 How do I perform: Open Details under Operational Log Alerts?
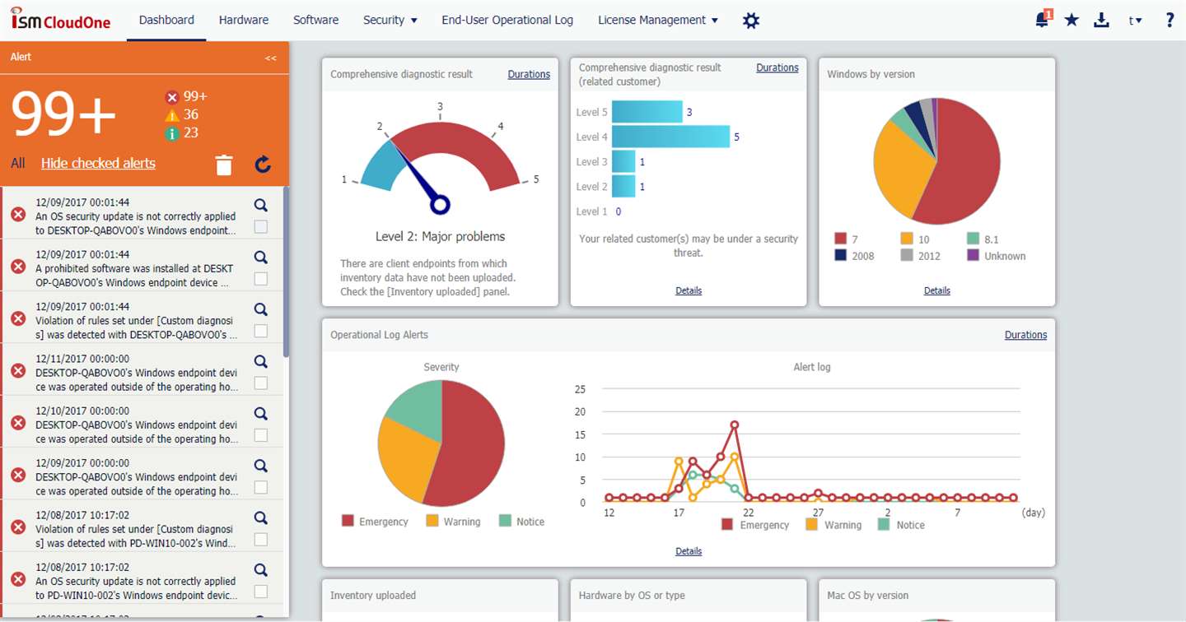[689, 551]
